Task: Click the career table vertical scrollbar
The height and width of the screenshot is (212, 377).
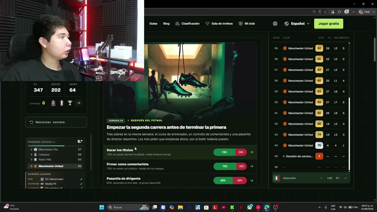Action: coord(349,134)
